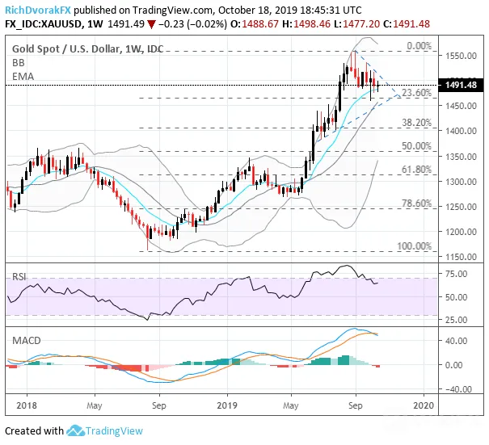Click the 0.00% Fibonacci level label
489x445 pixels.
(x=419, y=46)
